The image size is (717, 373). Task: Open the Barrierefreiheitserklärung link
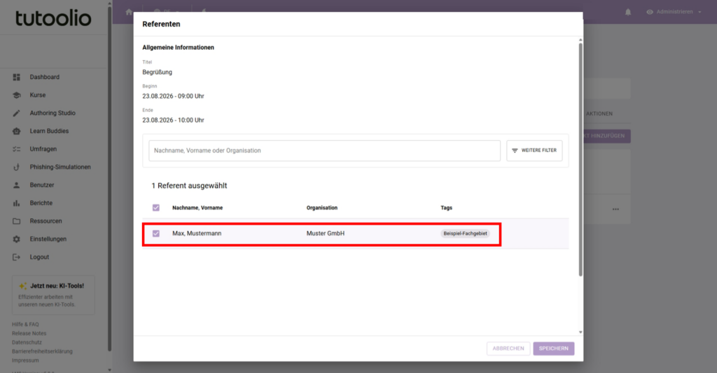coord(42,351)
